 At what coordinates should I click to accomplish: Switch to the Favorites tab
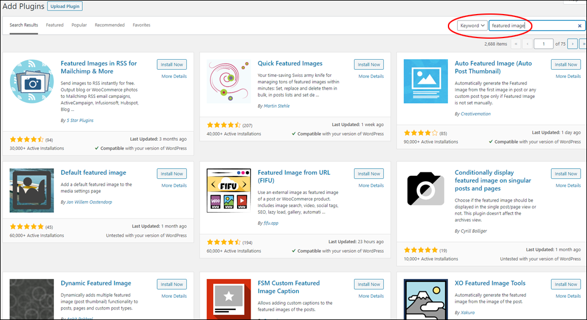pyautogui.click(x=141, y=25)
